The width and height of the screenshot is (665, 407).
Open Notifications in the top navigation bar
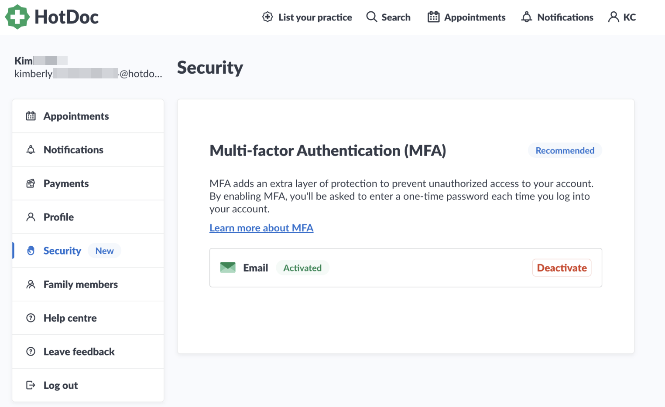[557, 17]
